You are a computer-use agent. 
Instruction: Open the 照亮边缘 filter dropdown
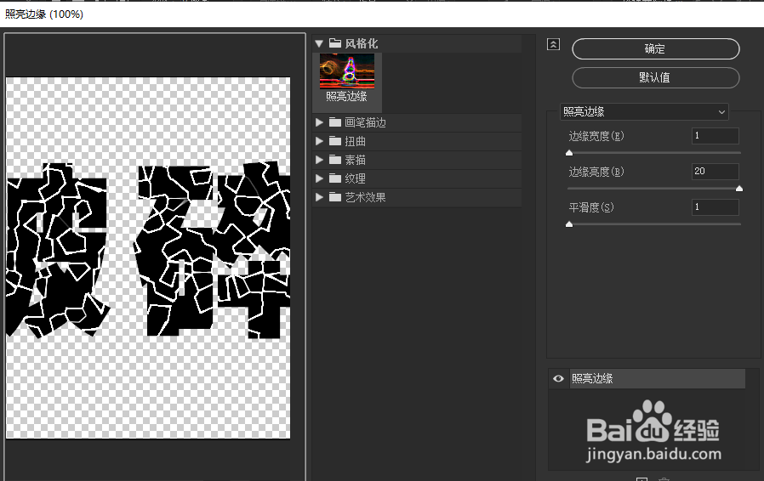point(644,111)
